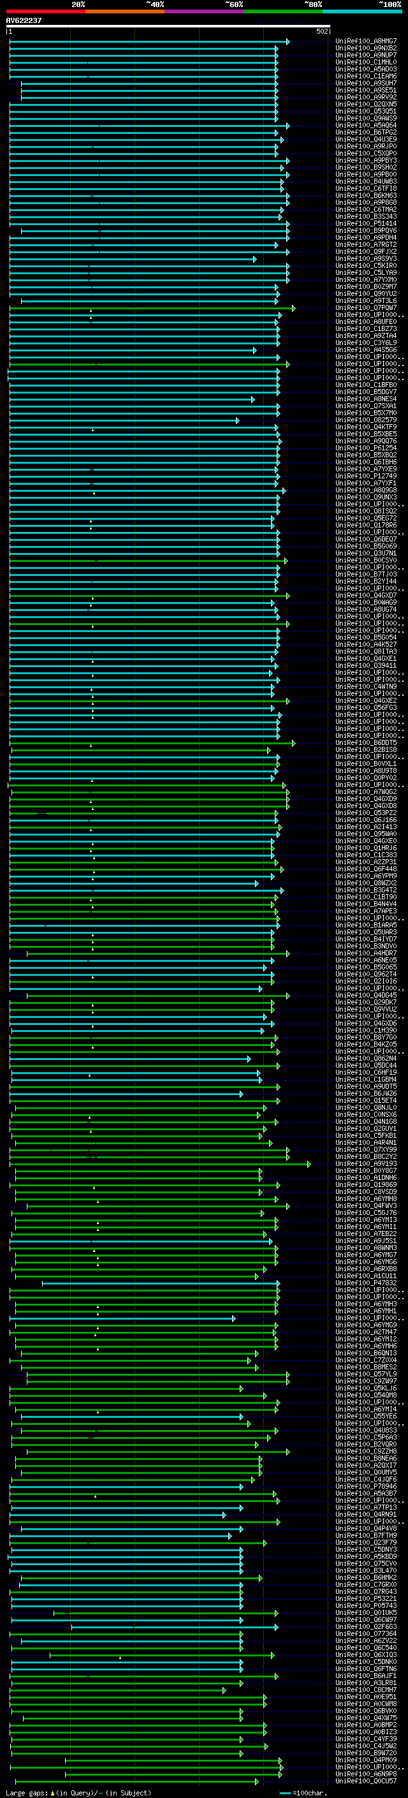Click the UniRef100_B4UWB3 entry
Image resolution: width=408 pixels, height=1798 pixels.
366,182
